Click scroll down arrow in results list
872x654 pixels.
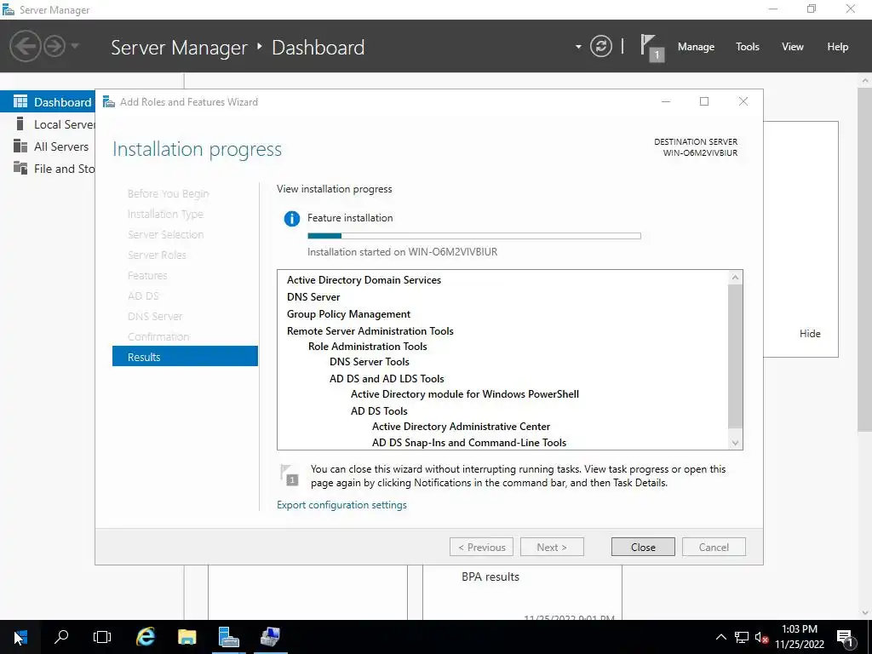(735, 443)
